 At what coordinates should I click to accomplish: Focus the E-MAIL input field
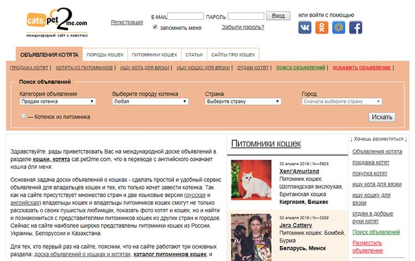click(185, 16)
